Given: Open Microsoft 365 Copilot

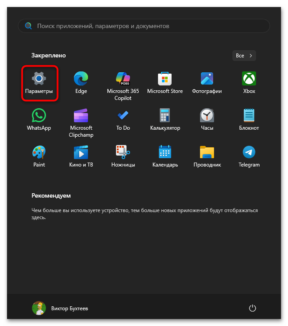Looking at the screenshot, I should pyautogui.click(x=123, y=86).
